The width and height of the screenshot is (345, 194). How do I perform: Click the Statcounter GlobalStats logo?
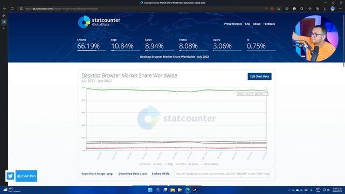coord(99,22)
